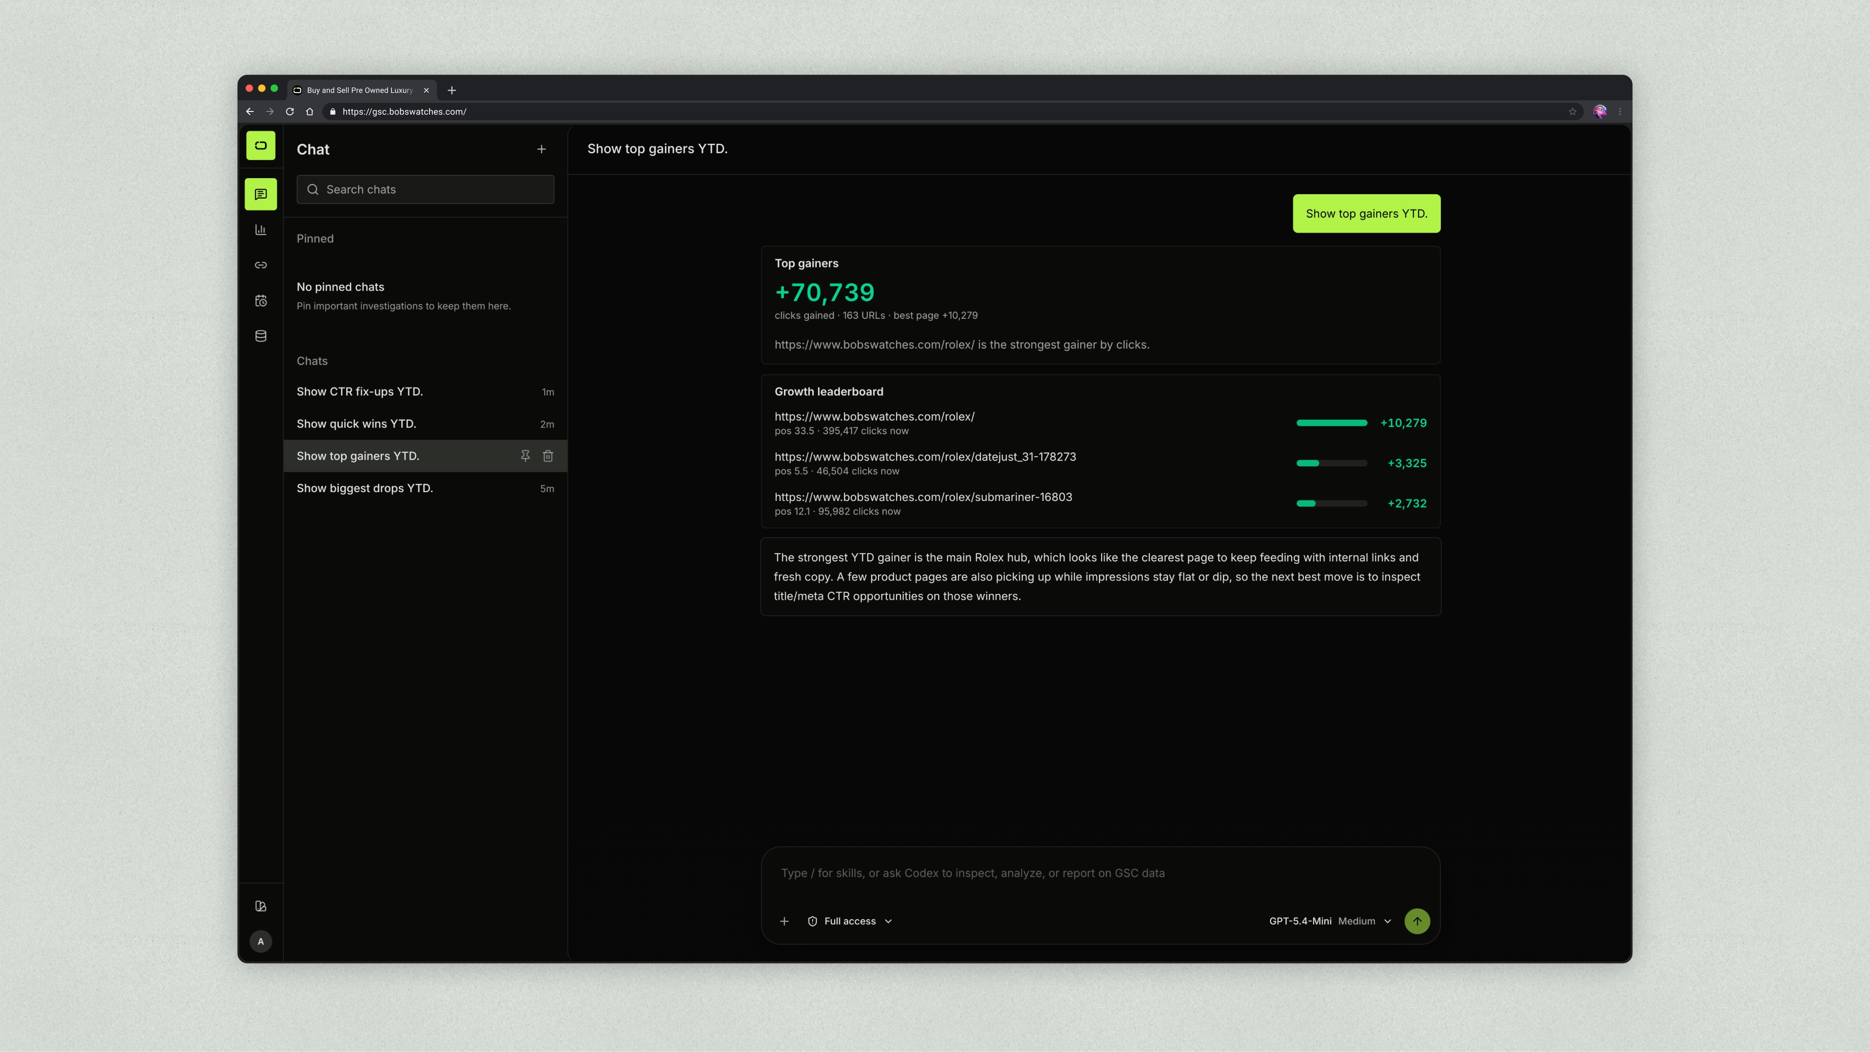Open the bar chart analytics sidebar icon
Screen dimensions: 1870x1052
tap(261, 230)
